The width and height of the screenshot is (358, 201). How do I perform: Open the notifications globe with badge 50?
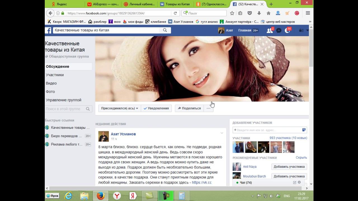(287, 30)
